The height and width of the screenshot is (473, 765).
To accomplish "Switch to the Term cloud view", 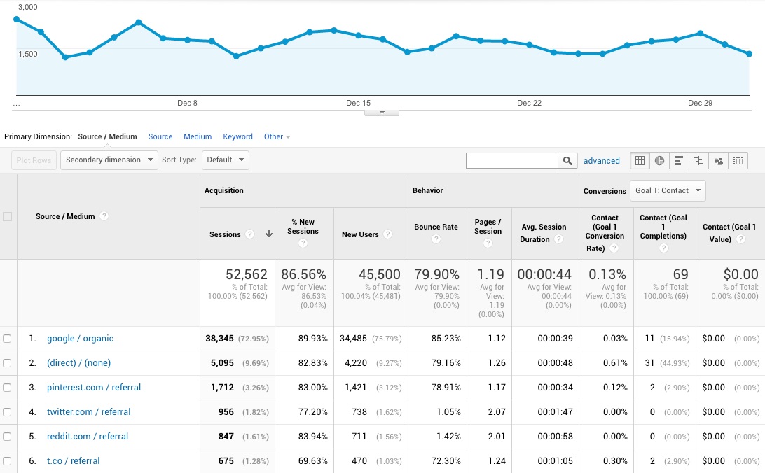I will tap(718, 160).
